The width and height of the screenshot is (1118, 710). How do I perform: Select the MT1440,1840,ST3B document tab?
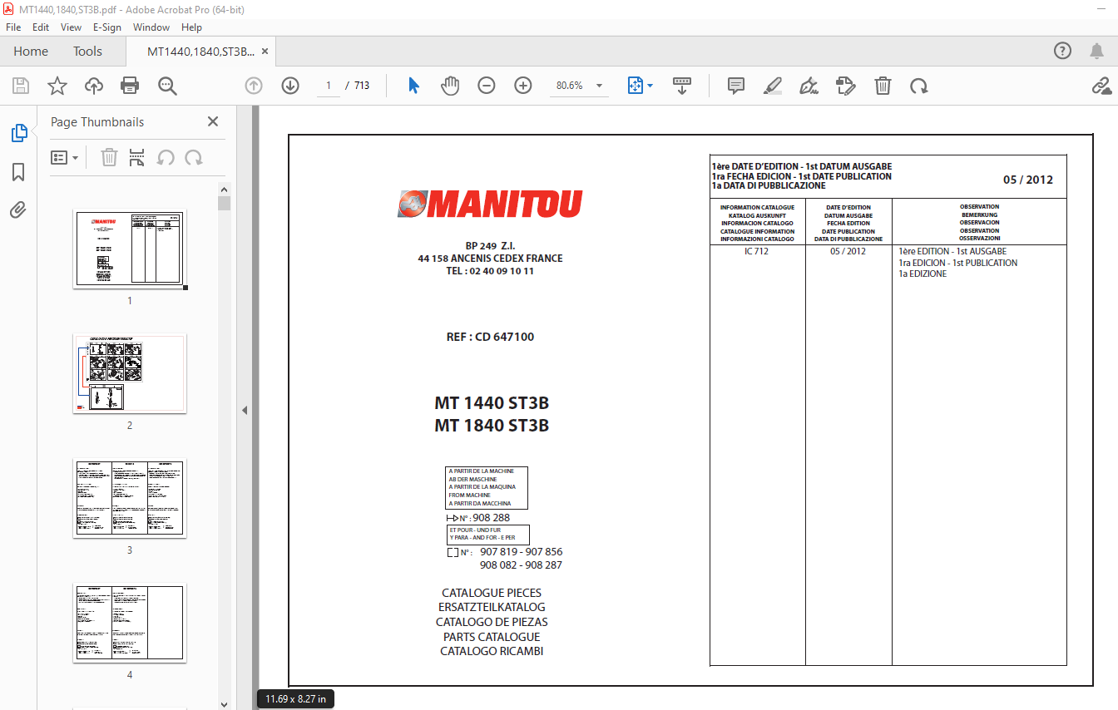point(200,51)
